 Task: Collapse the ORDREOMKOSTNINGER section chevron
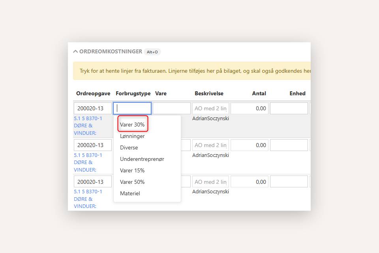pos(75,51)
